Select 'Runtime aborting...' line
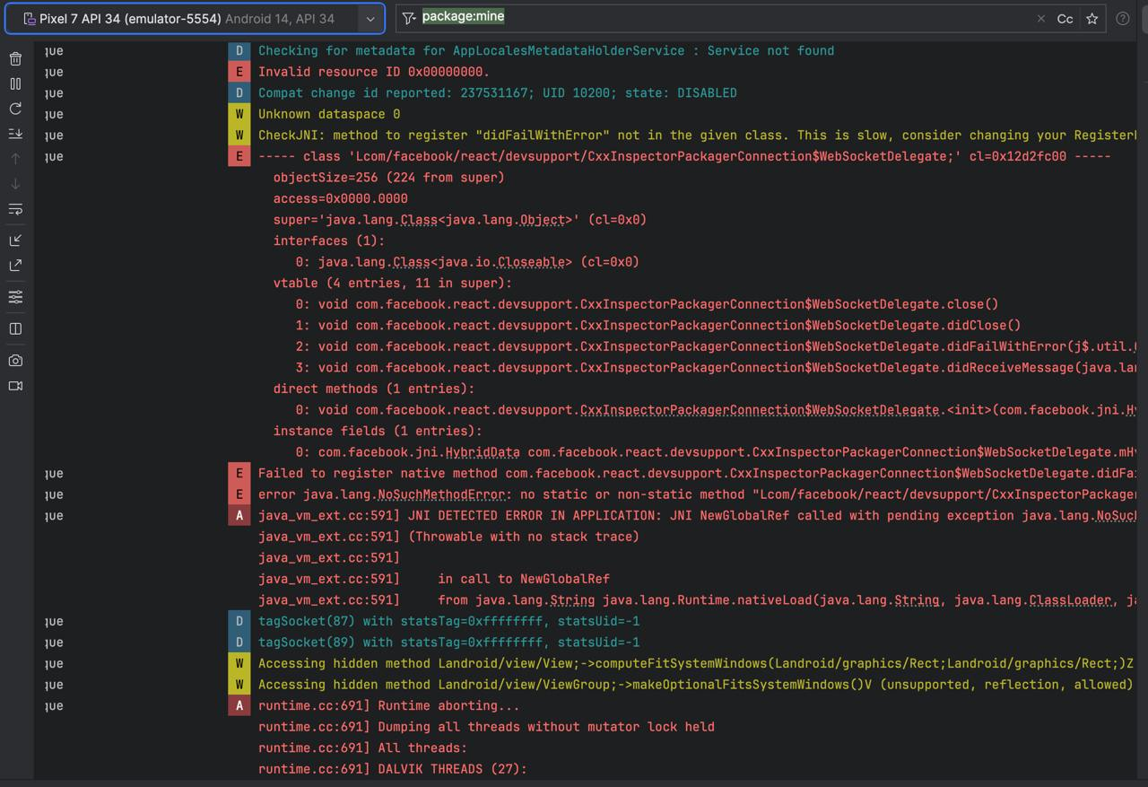The width and height of the screenshot is (1148, 787). (x=389, y=705)
